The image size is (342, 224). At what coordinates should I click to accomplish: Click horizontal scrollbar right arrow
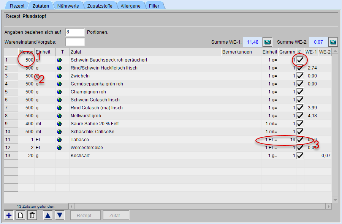coord(328,206)
